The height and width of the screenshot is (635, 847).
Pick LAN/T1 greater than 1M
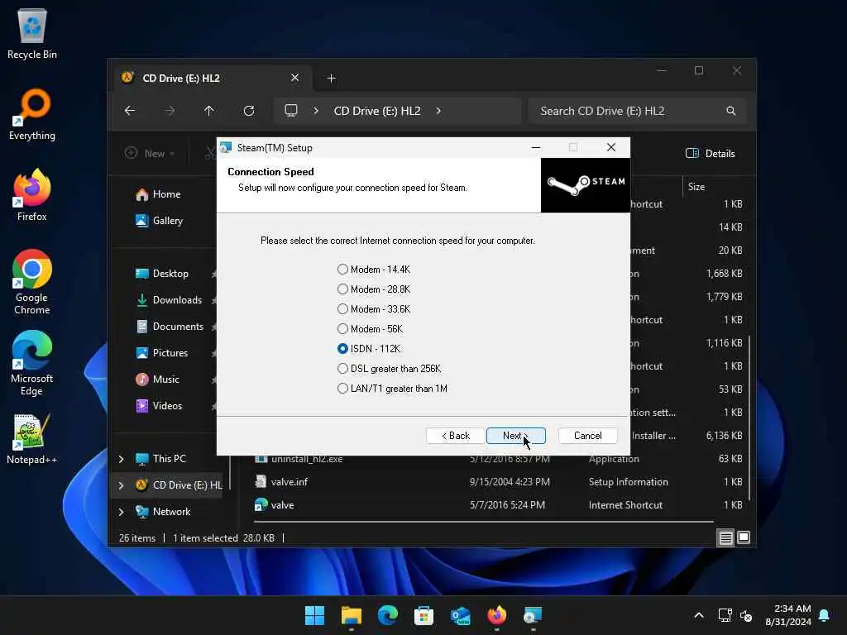point(342,389)
